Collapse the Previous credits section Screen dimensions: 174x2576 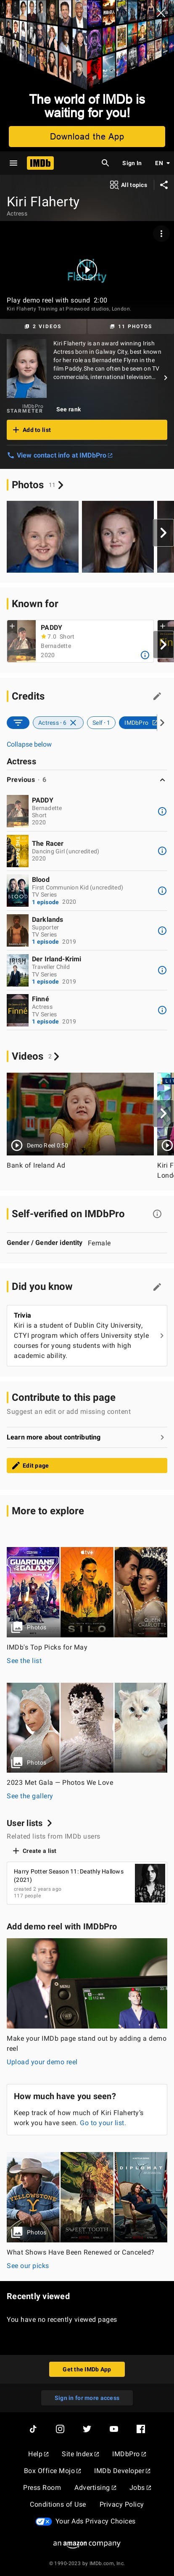point(162,780)
